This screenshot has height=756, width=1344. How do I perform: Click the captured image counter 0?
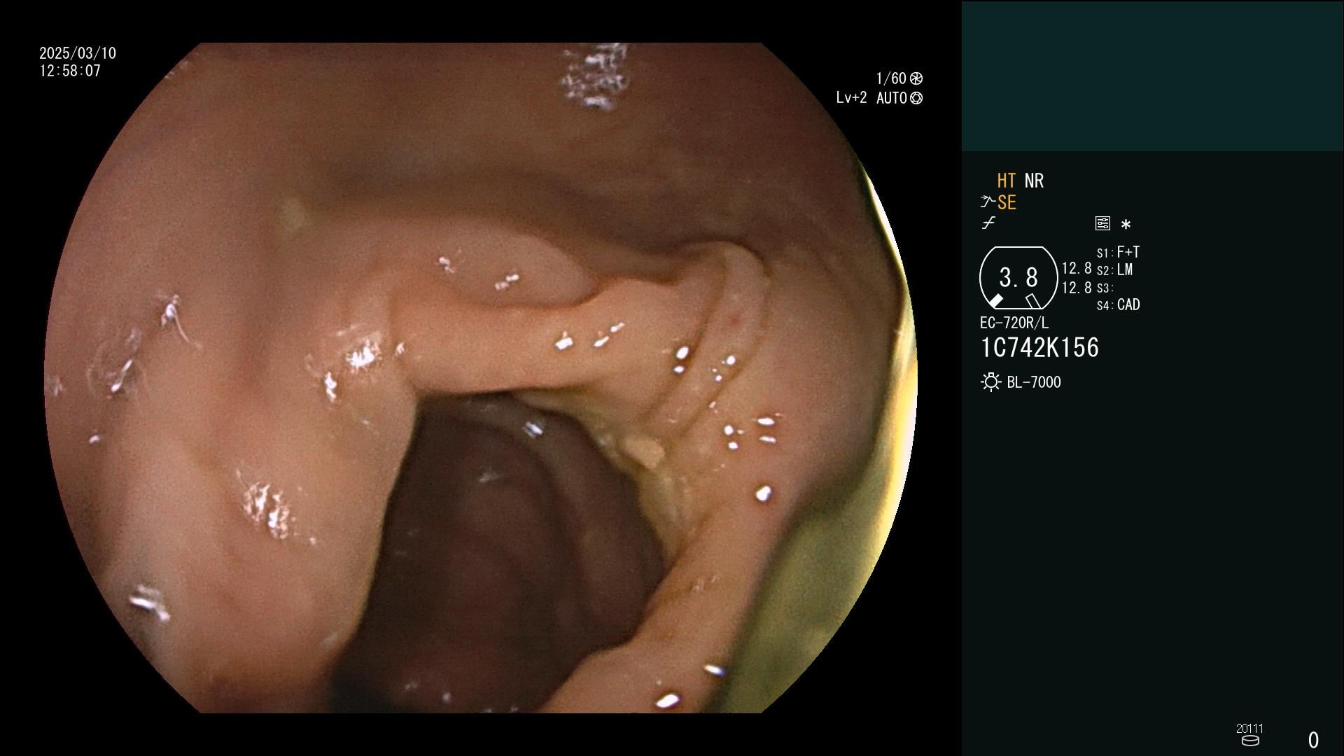click(1313, 740)
